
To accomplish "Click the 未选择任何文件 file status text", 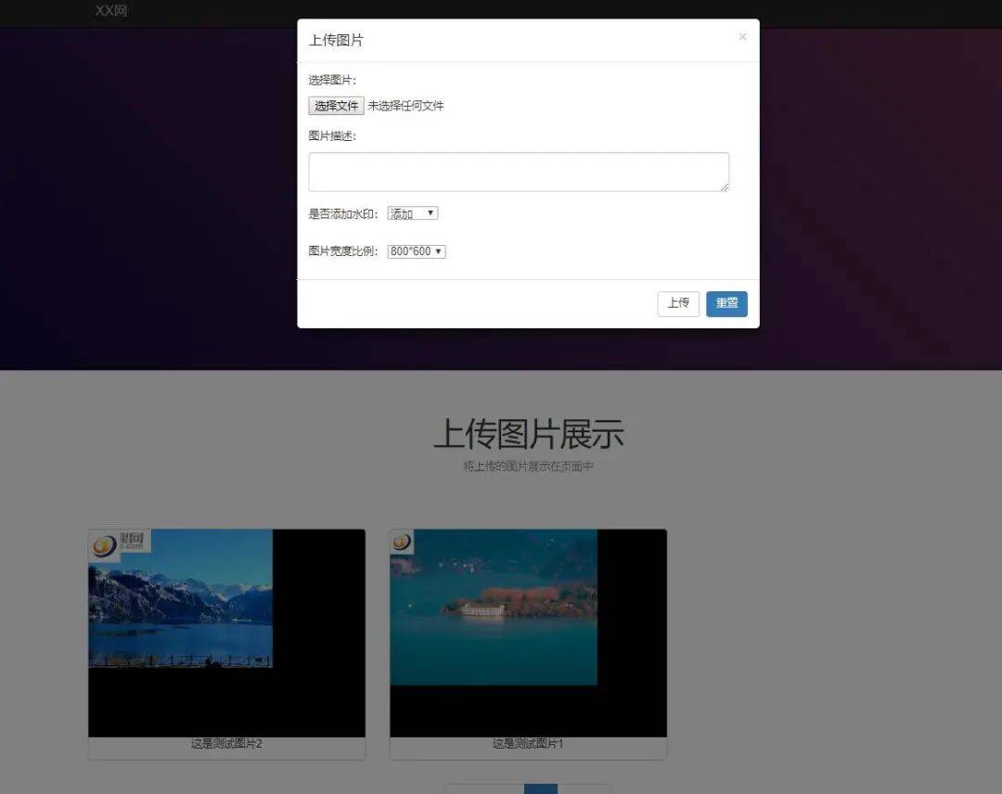I will (x=407, y=105).
